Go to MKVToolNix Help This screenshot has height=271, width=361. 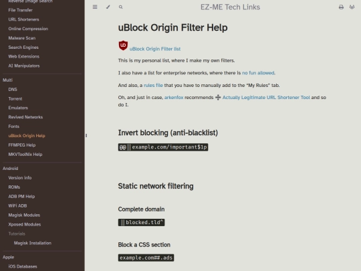coord(25,155)
